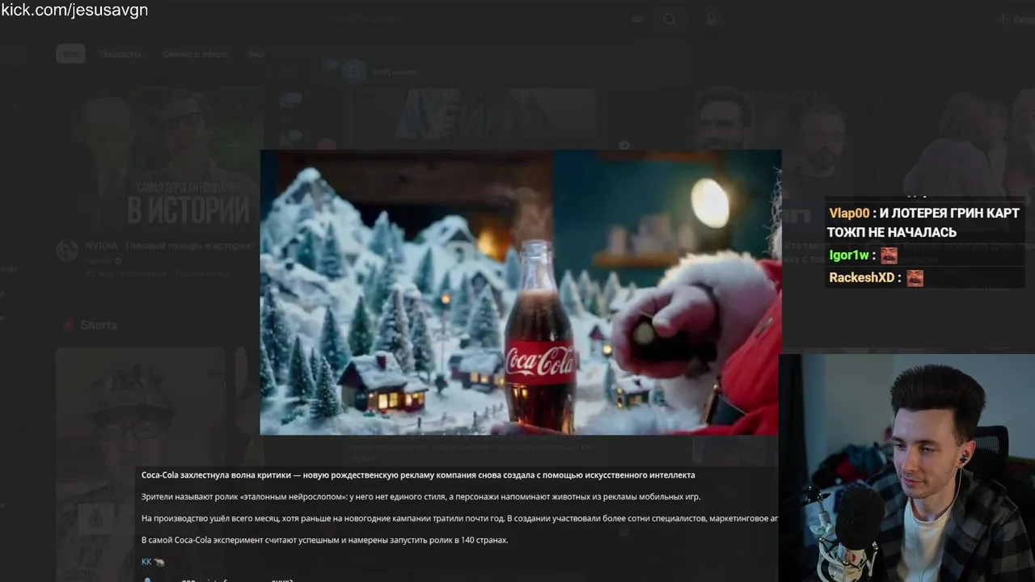The width and height of the screenshot is (1035, 582).
Task: Click the bold Coca-Cola headline caption text
Action: 418,475
